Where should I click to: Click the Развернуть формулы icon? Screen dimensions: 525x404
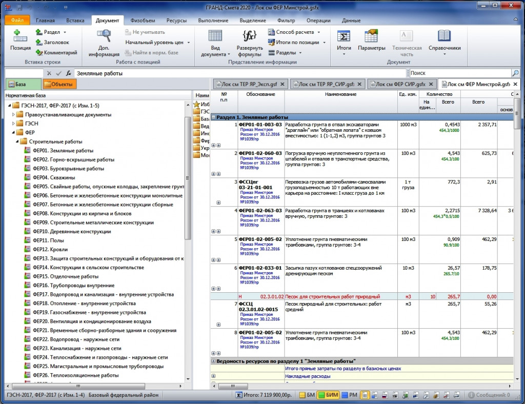[250, 35]
